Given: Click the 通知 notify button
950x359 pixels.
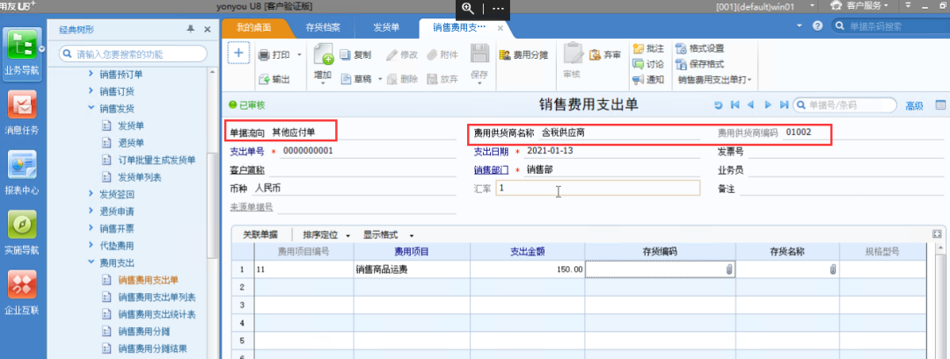Looking at the screenshot, I should 648,79.
